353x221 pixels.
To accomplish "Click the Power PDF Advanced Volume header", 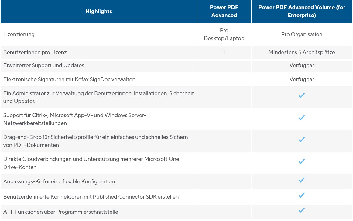I will (302, 12).
